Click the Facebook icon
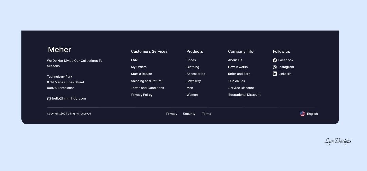Viewport: 367px width, 171px height. [275, 60]
